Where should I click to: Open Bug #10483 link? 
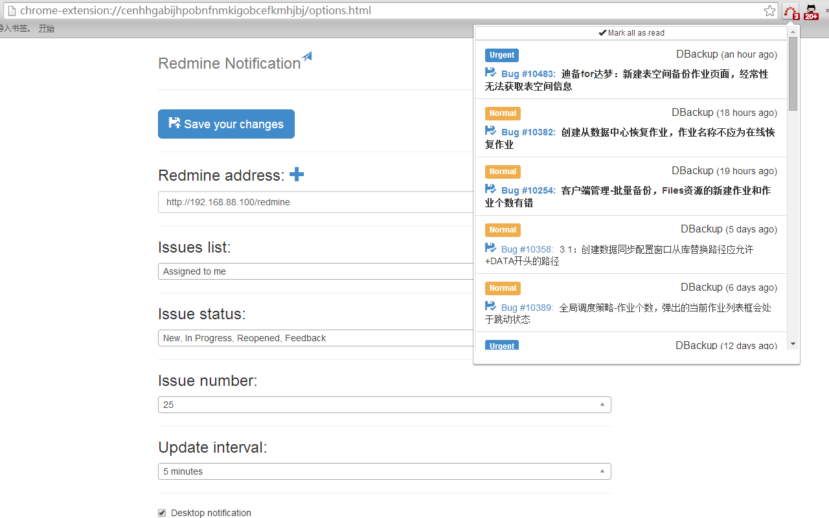coord(528,74)
